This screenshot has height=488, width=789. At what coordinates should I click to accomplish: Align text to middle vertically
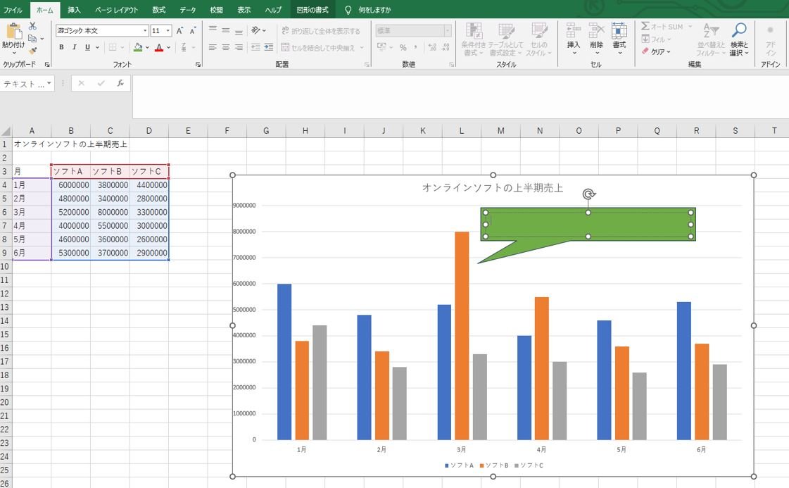point(226,30)
